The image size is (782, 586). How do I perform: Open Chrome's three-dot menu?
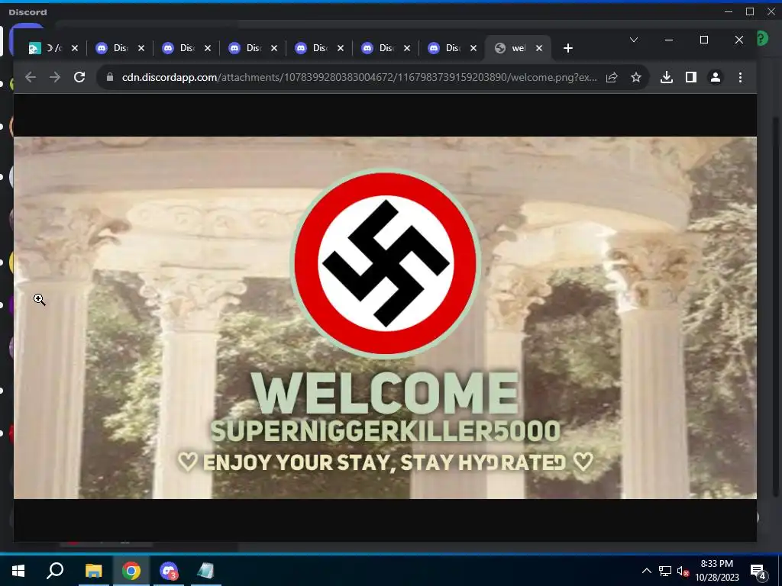coord(740,77)
